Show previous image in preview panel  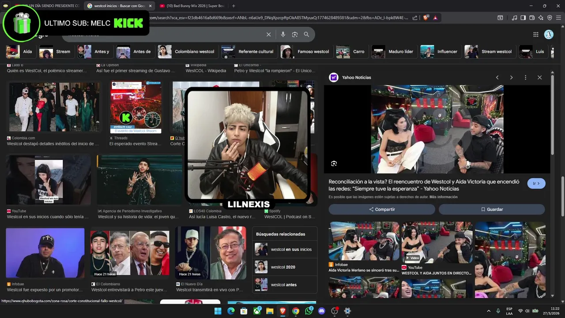pos(497,77)
